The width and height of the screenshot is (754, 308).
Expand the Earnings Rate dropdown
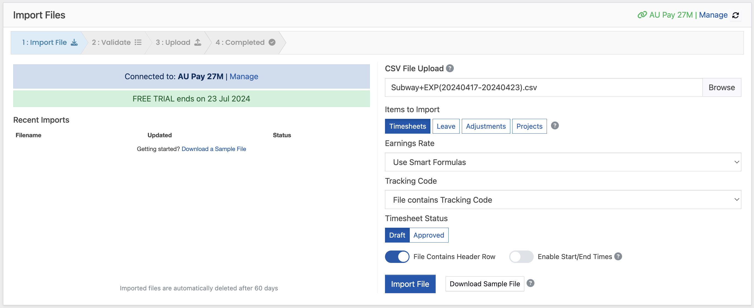(x=564, y=162)
